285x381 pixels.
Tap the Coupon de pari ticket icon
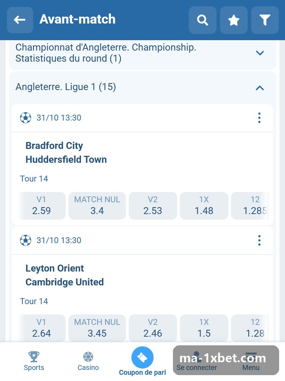tap(142, 357)
